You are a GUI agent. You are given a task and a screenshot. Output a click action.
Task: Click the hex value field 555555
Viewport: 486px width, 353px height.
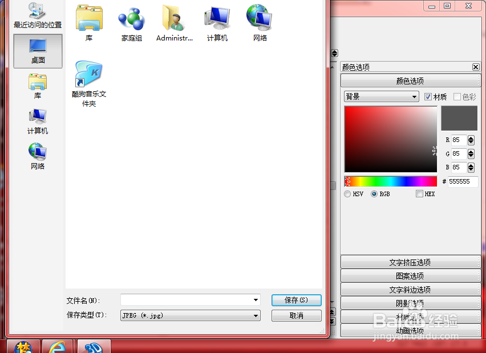pyautogui.click(x=463, y=181)
